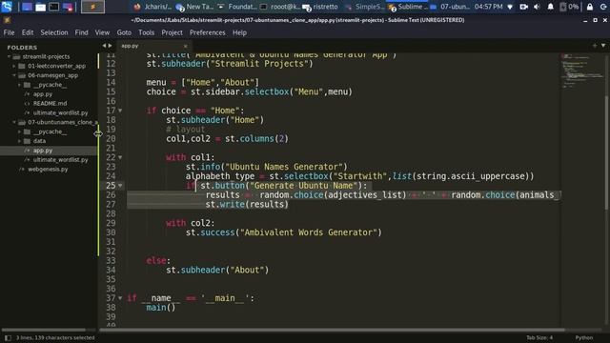Open webgenesis.py in the sidebar

click(48, 170)
